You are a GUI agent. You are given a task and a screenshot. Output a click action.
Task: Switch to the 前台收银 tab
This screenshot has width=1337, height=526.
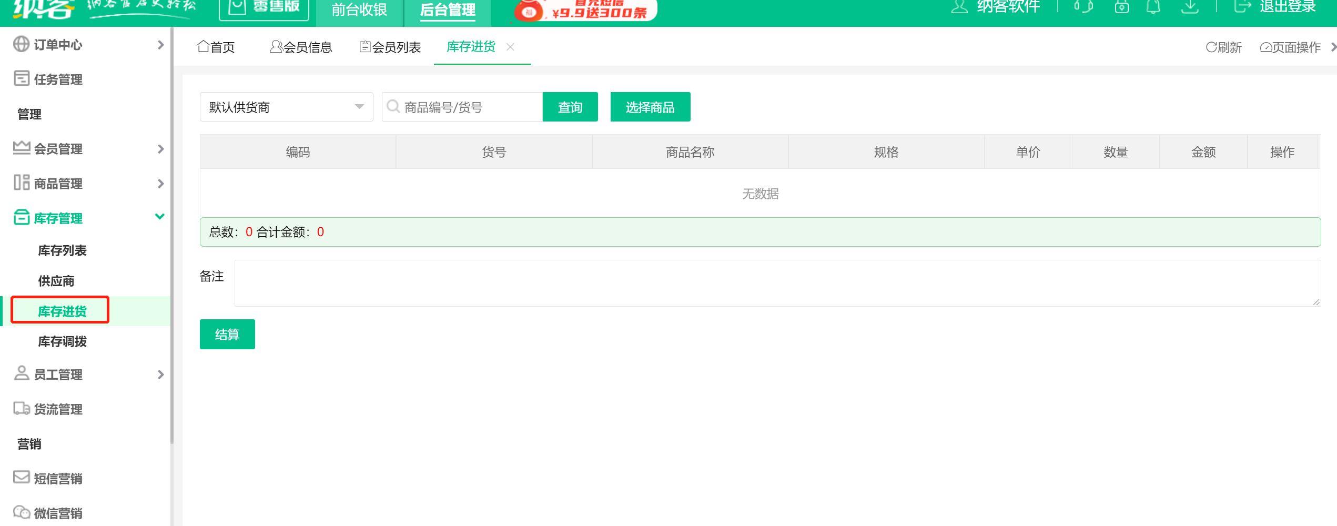pyautogui.click(x=359, y=9)
